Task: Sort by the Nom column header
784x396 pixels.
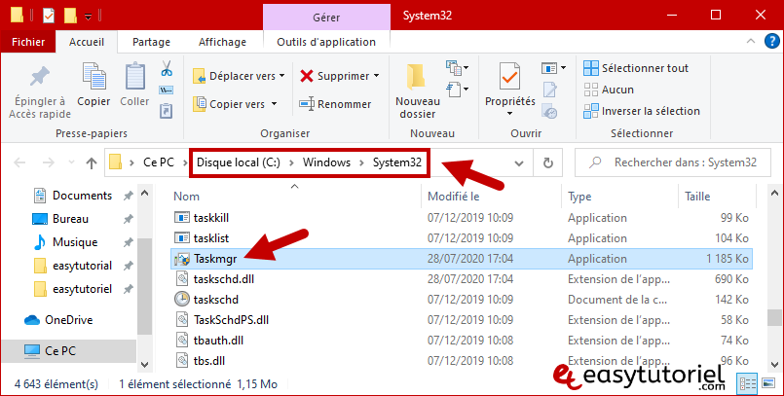Action: (186, 197)
